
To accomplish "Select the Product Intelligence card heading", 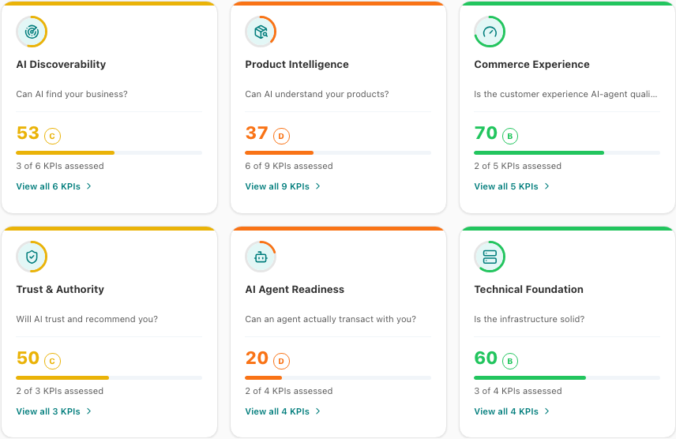I will 297,64.
